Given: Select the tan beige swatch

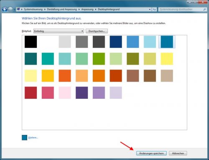Looking at the screenshot, I should pos(167,76).
